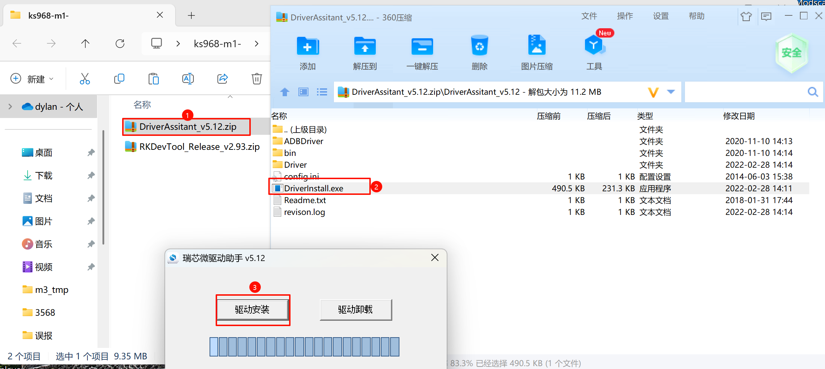Select the Driver folder in the archive
This screenshot has width=825, height=369.
[x=290, y=165]
